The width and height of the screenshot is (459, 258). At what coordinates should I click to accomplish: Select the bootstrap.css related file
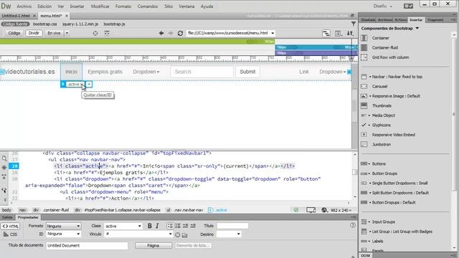coord(45,24)
